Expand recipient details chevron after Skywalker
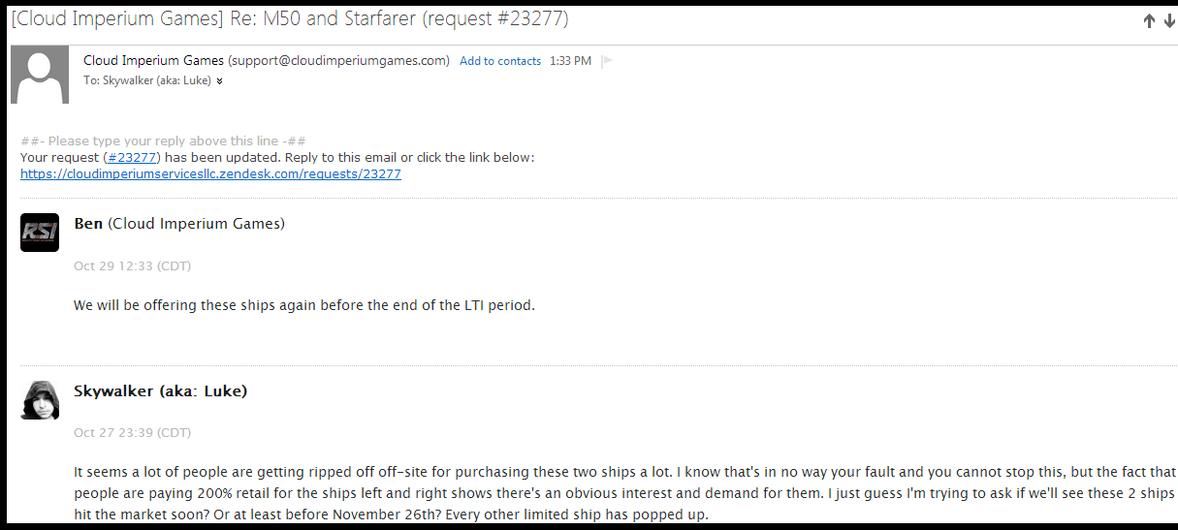 (x=220, y=81)
